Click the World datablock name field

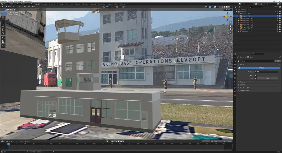point(257,61)
